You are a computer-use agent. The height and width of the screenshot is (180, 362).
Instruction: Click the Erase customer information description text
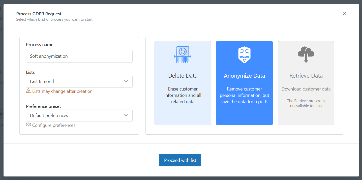[x=183, y=95]
